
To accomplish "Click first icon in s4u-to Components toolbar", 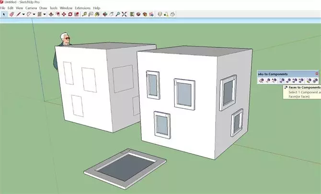I will click(262, 80).
